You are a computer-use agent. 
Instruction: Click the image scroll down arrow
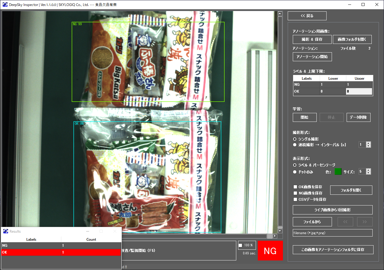coord(280,231)
